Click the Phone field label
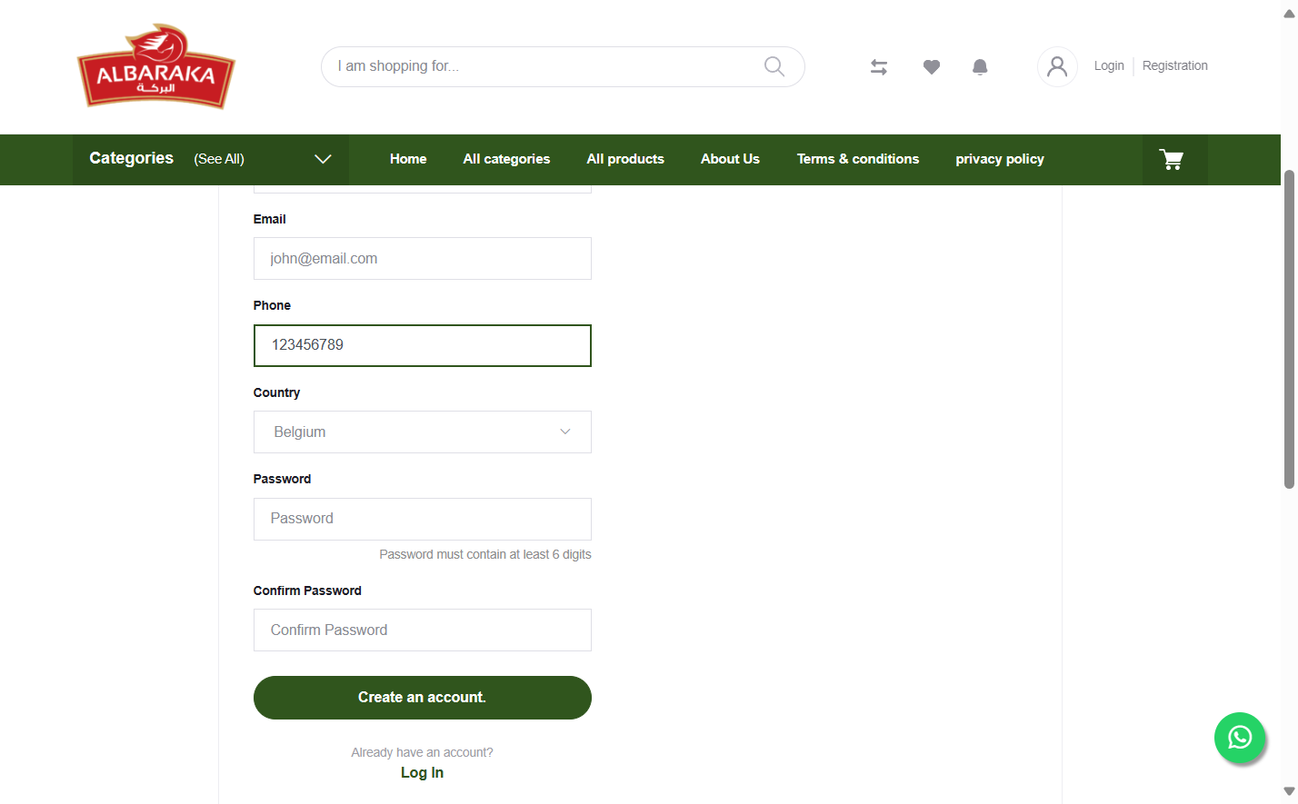 pyautogui.click(x=273, y=305)
